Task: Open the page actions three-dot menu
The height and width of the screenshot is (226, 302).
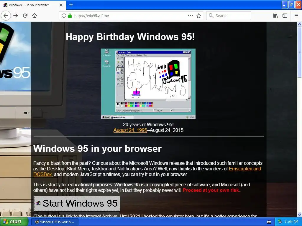Action: [190, 16]
